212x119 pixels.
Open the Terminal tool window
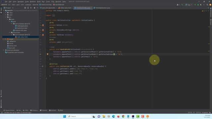click(43, 110)
